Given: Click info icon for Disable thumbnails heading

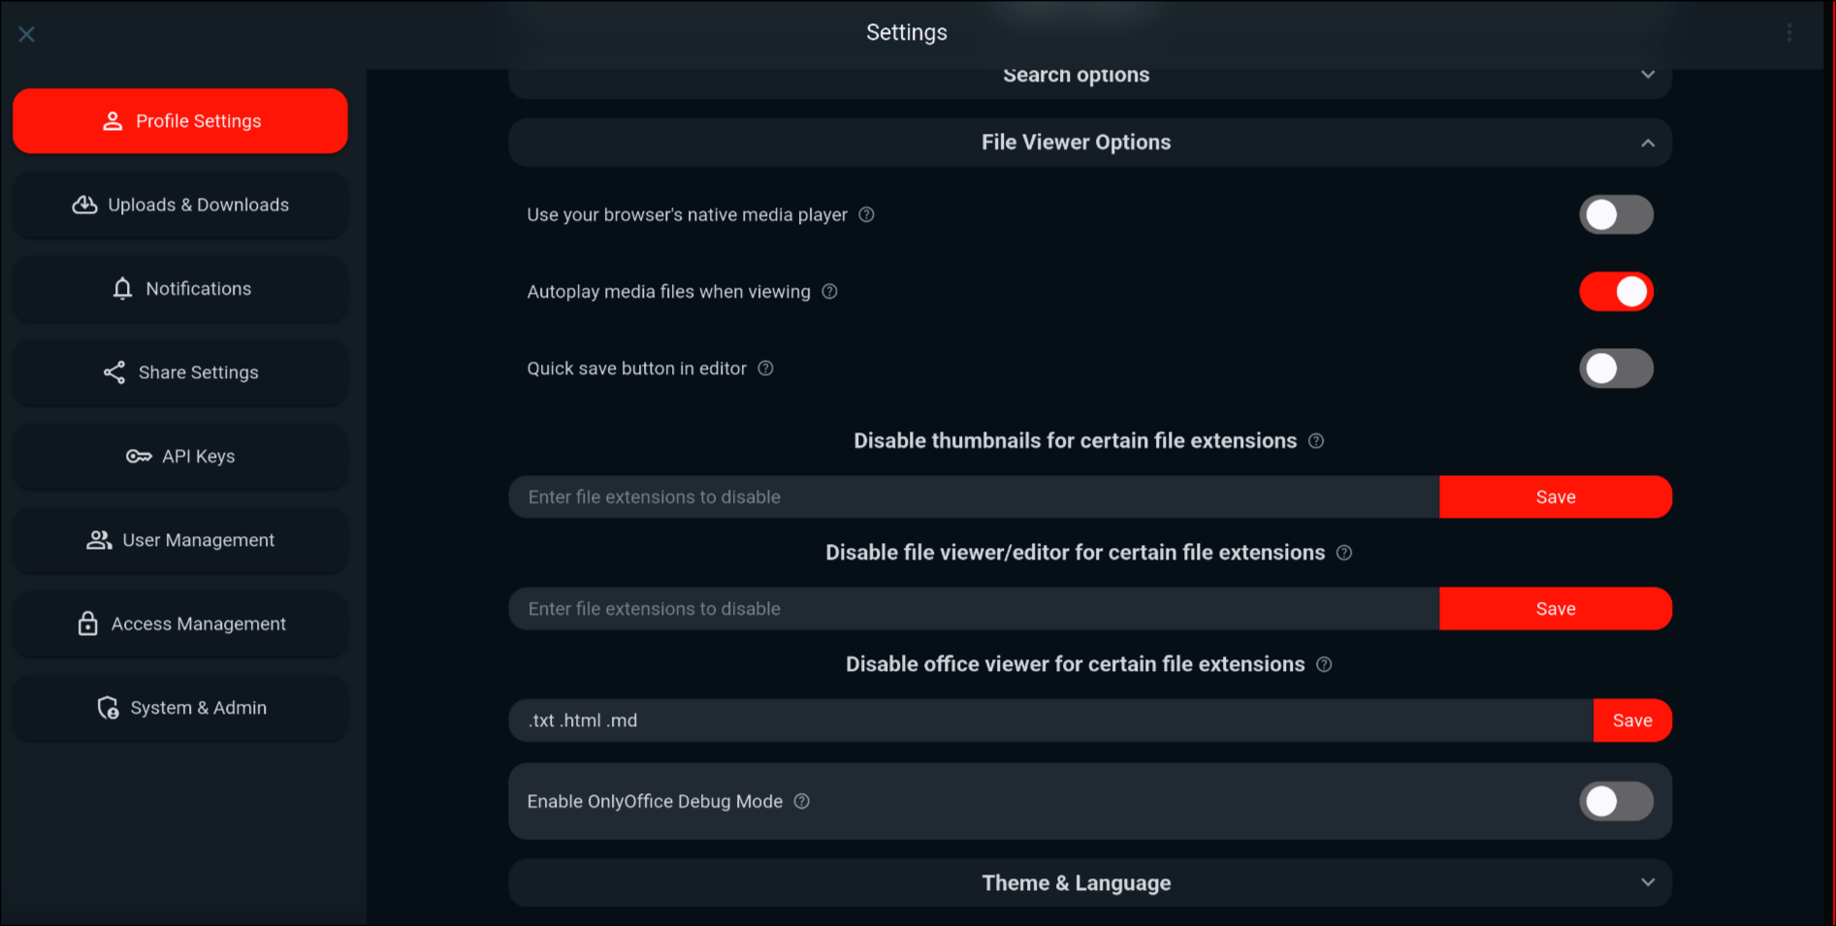Looking at the screenshot, I should pyautogui.click(x=1316, y=441).
